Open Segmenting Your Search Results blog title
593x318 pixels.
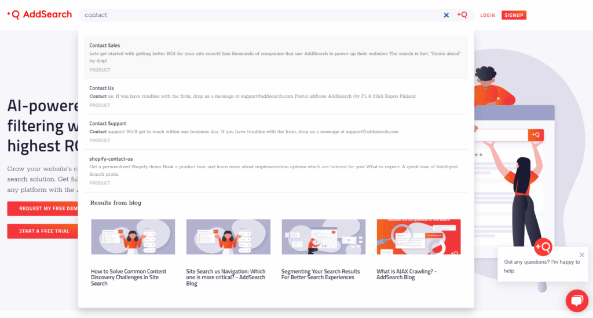tap(320, 274)
